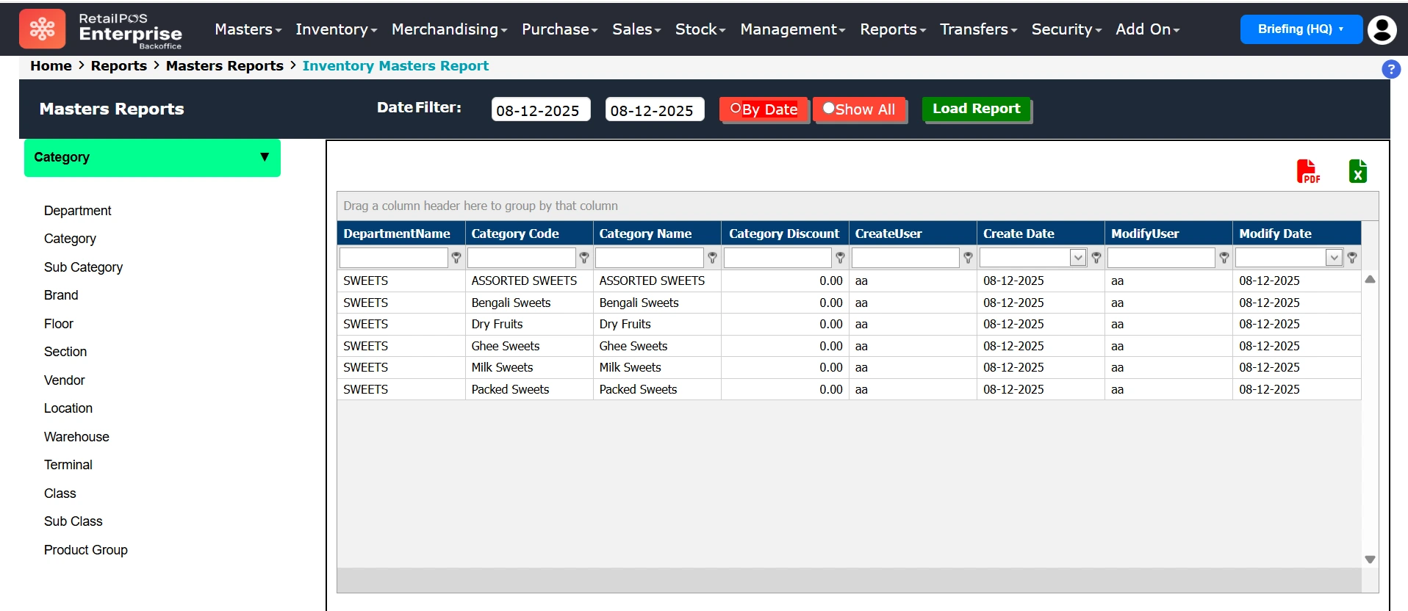The width and height of the screenshot is (1408, 611).
Task: Open the help question mark icon
Action: point(1390,69)
